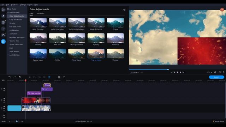Mute the audio track speaker icon

click(x=4, y=115)
